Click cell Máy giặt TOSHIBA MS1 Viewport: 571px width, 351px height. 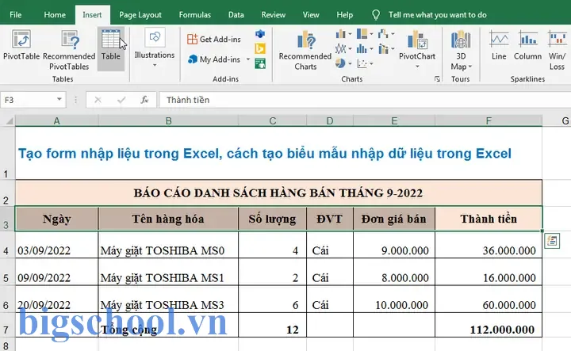tap(168, 272)
